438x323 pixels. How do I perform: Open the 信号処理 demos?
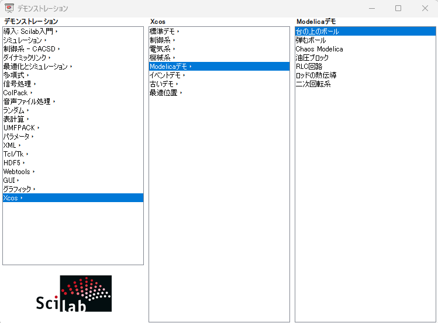tap(73, 84)
